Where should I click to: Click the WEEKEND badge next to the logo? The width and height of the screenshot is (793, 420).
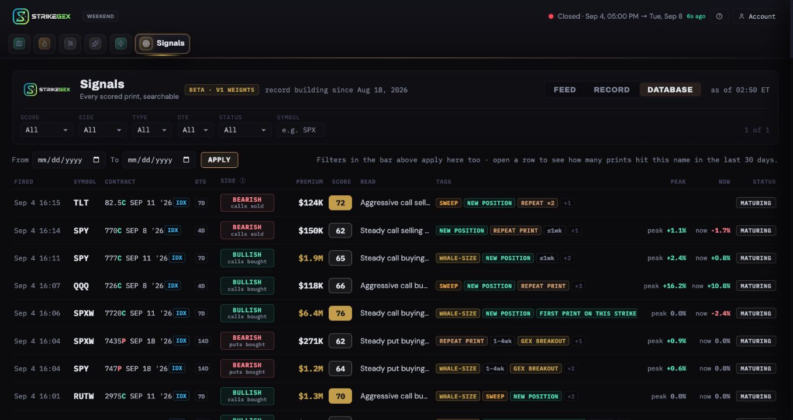coord(101,16)
